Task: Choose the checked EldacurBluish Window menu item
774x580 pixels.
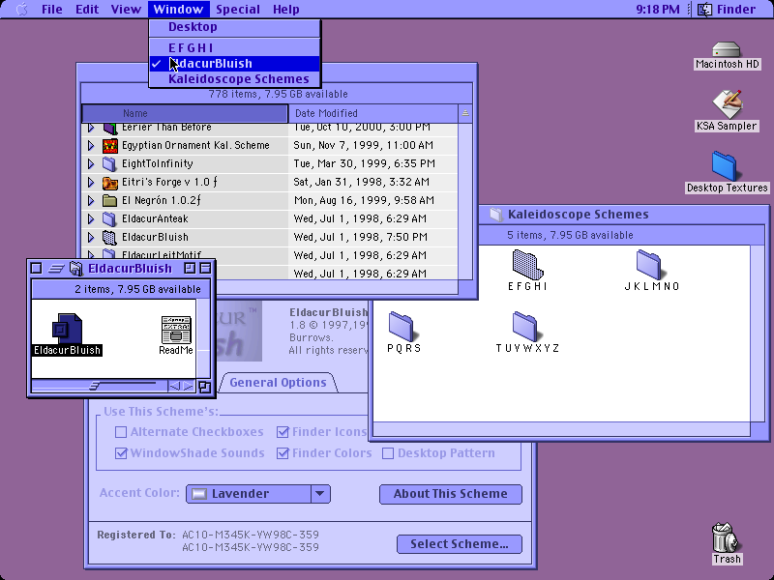Action: click(234, 64)
